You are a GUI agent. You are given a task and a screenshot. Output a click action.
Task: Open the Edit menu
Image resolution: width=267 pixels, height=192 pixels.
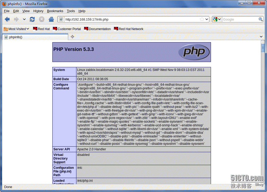point(16,11)
